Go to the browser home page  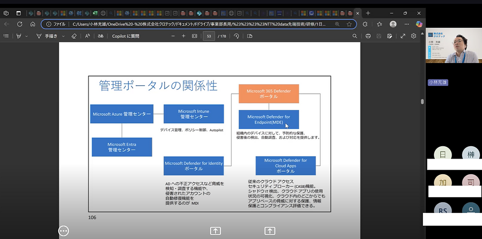pos(32,24)
